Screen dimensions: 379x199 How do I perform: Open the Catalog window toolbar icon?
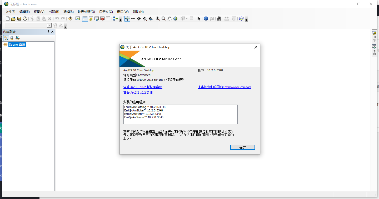[91, 19]
